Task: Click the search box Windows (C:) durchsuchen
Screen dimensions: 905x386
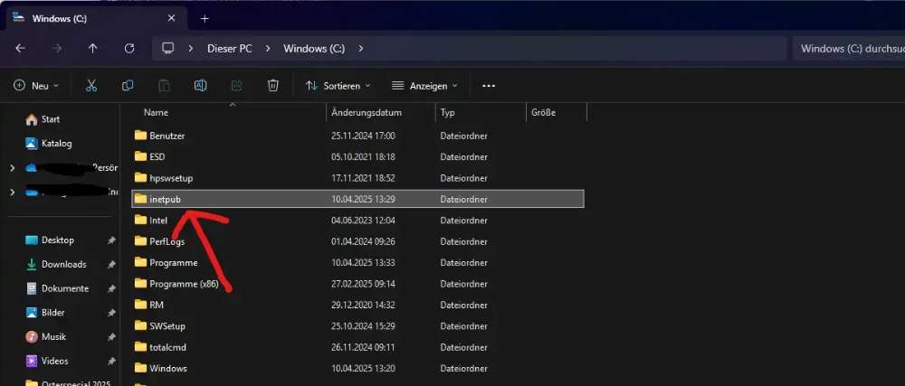Action: pyautogui.click(x=849, y=49)
